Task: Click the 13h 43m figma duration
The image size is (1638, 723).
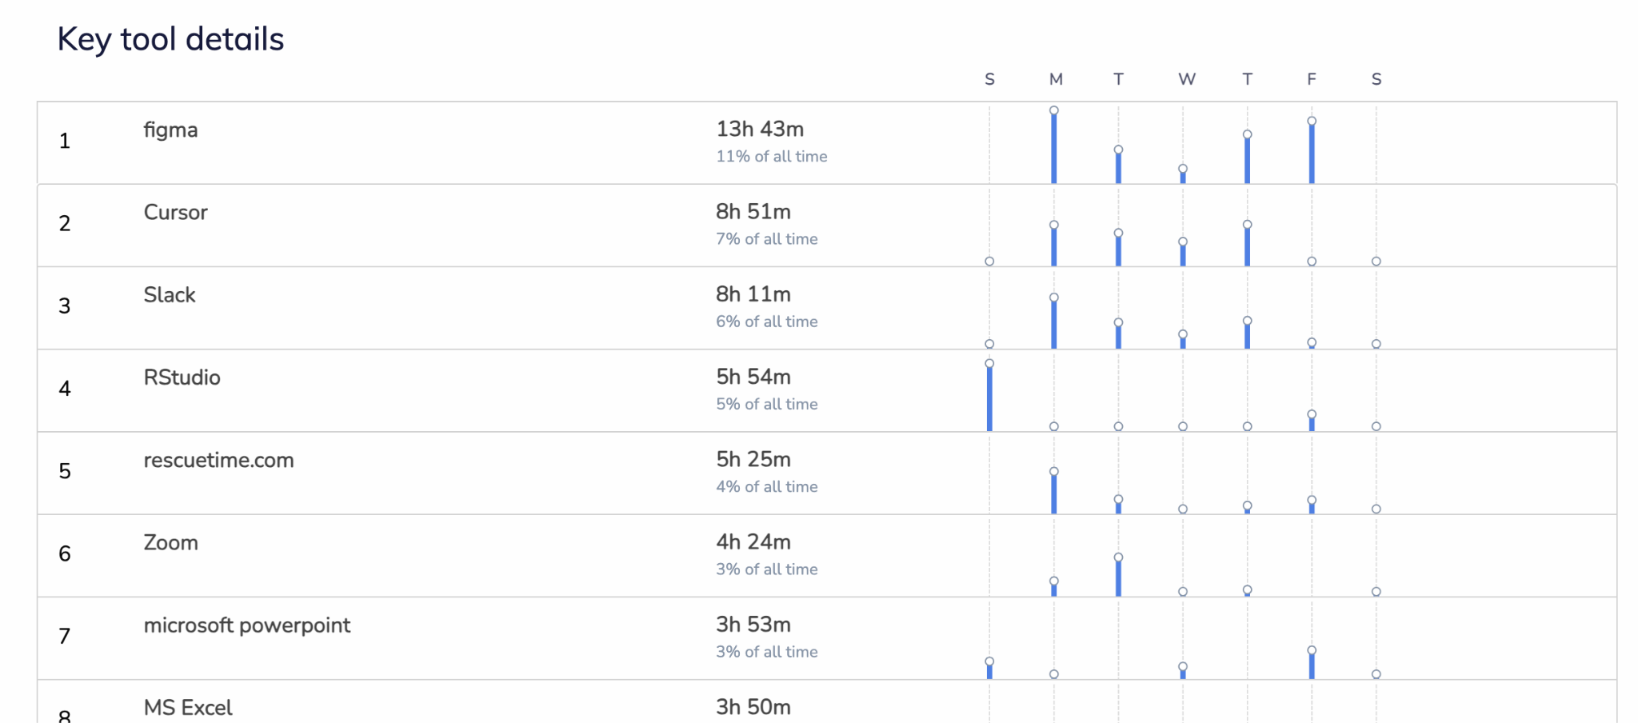Action: click(x=760, y=129)
